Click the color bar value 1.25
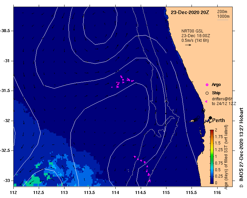This screenshot has width=247, height=198. [219, 150]
